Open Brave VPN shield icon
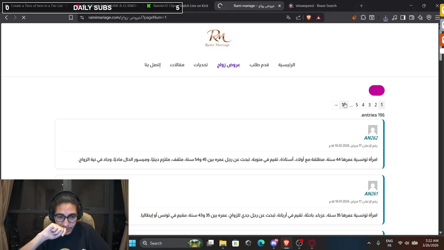 429,17
